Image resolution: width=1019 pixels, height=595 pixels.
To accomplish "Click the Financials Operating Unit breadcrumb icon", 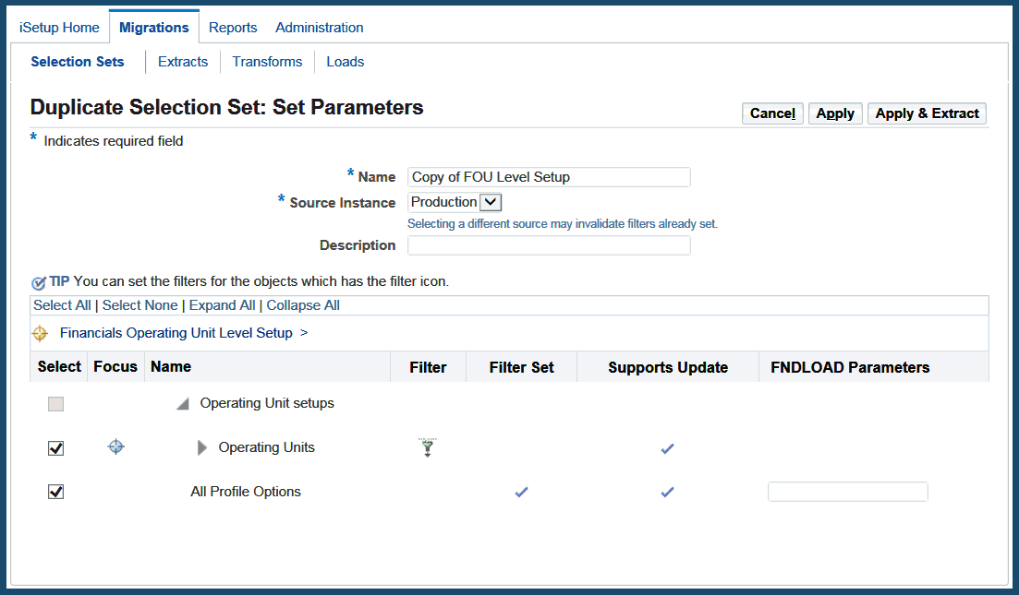I will (x=40, y=334).
